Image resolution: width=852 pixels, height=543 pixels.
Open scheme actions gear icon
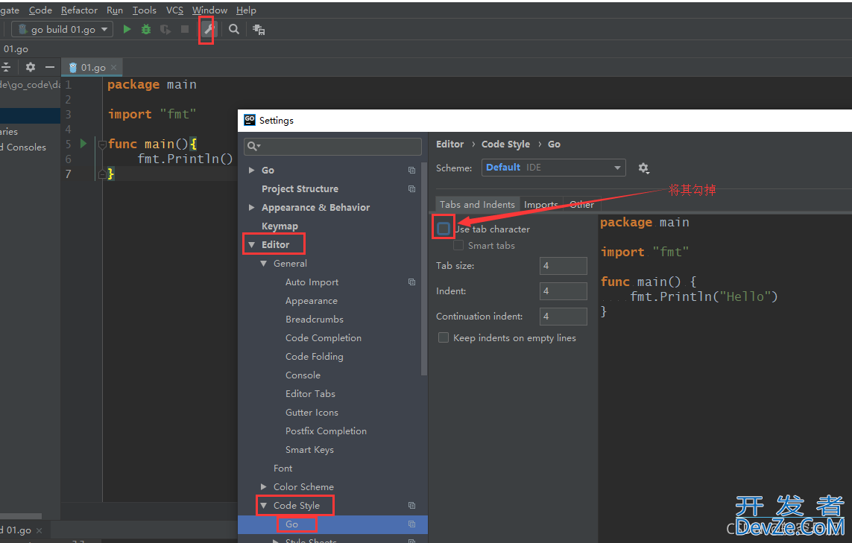click(644, 168)
